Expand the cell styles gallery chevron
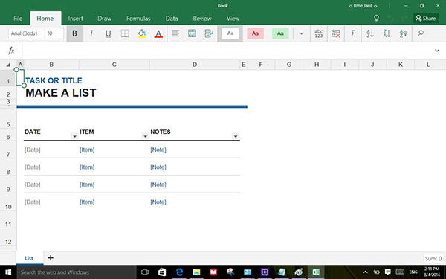This screenshot has width=446, height=279. [x=301, y=33]
